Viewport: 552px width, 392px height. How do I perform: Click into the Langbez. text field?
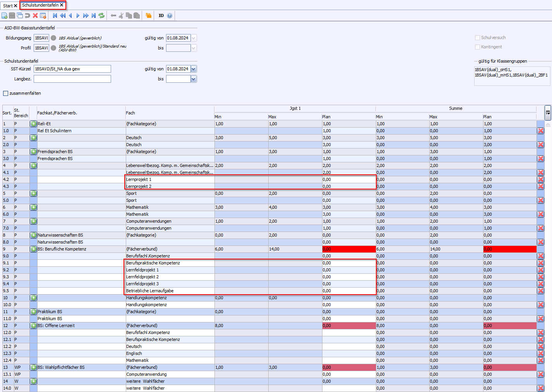coord(72,79)
